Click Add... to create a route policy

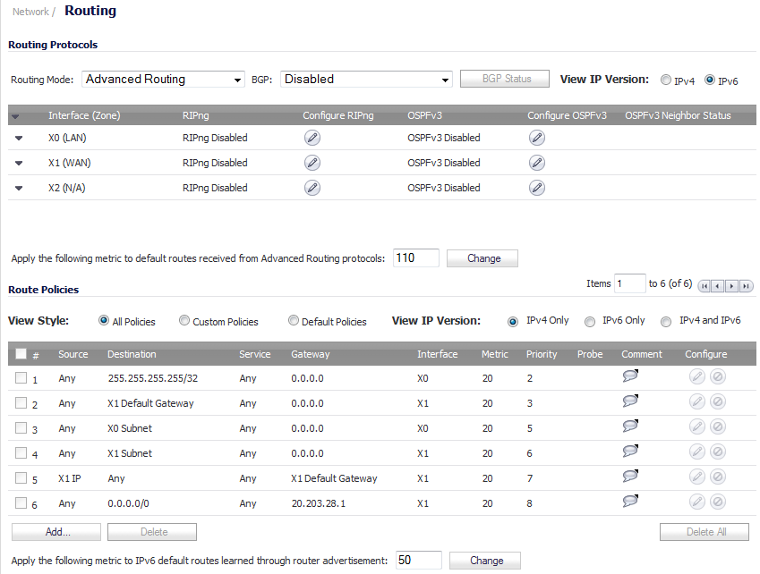[x=56, y=532]
